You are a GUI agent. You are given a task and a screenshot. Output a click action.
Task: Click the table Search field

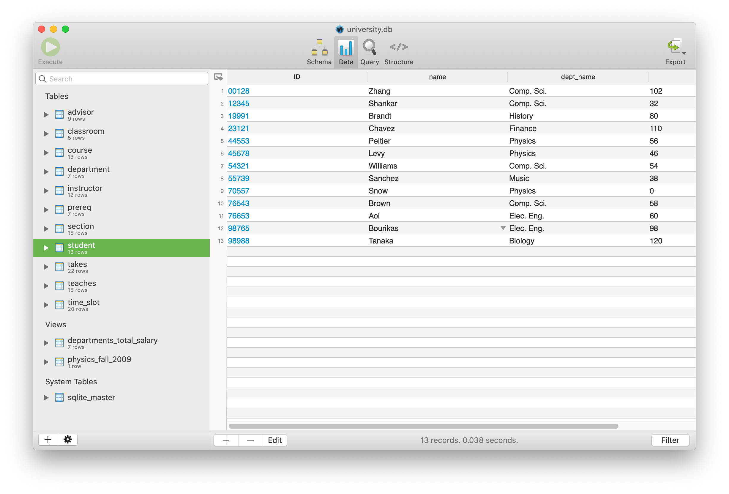(x=125, y=79)
